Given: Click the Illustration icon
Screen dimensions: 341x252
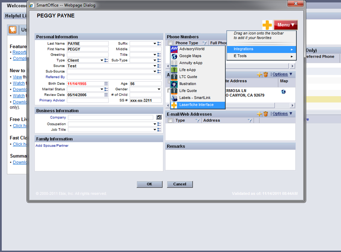Looking at the screenshot, I should (174, 84).
